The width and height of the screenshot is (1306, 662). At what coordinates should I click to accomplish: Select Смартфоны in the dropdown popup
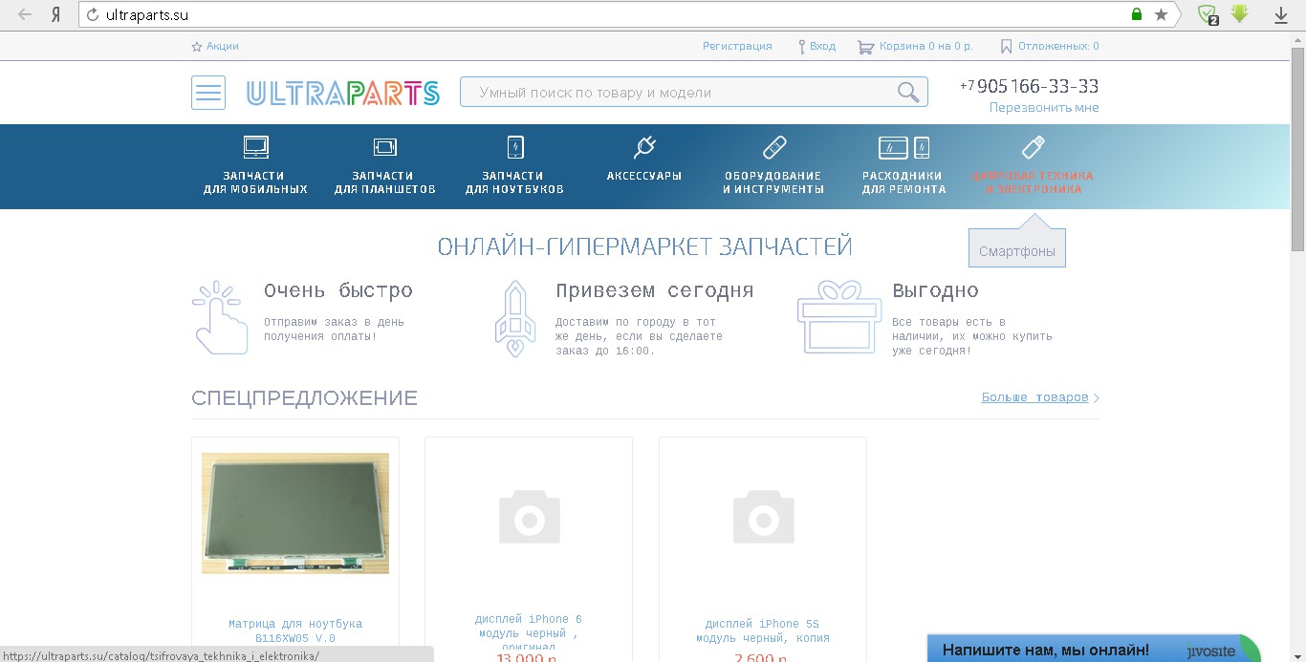[x=1017, y=252]
